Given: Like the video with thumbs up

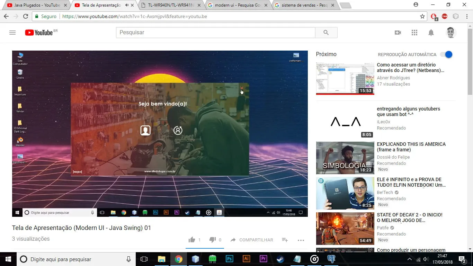Looking at the screenshot, I should 192,240.
